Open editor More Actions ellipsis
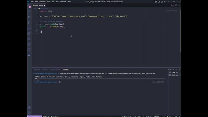This screenshot has width=208, height=117. (179, 6)
